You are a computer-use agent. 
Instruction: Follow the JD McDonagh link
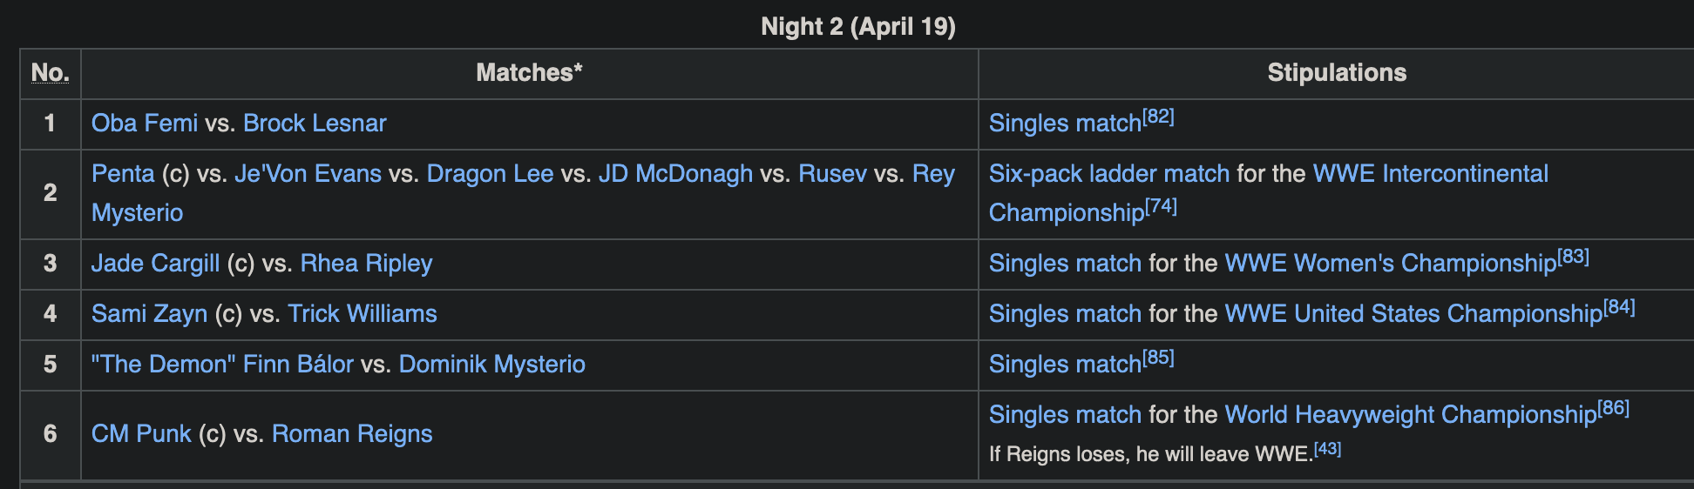(675, 174)
